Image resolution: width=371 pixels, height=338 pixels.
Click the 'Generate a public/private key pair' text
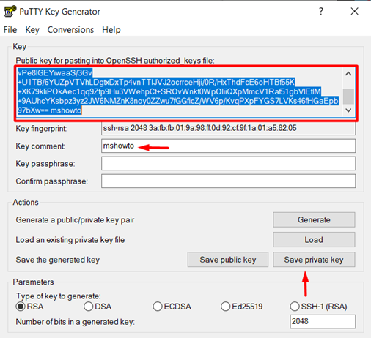pos(75,220)
